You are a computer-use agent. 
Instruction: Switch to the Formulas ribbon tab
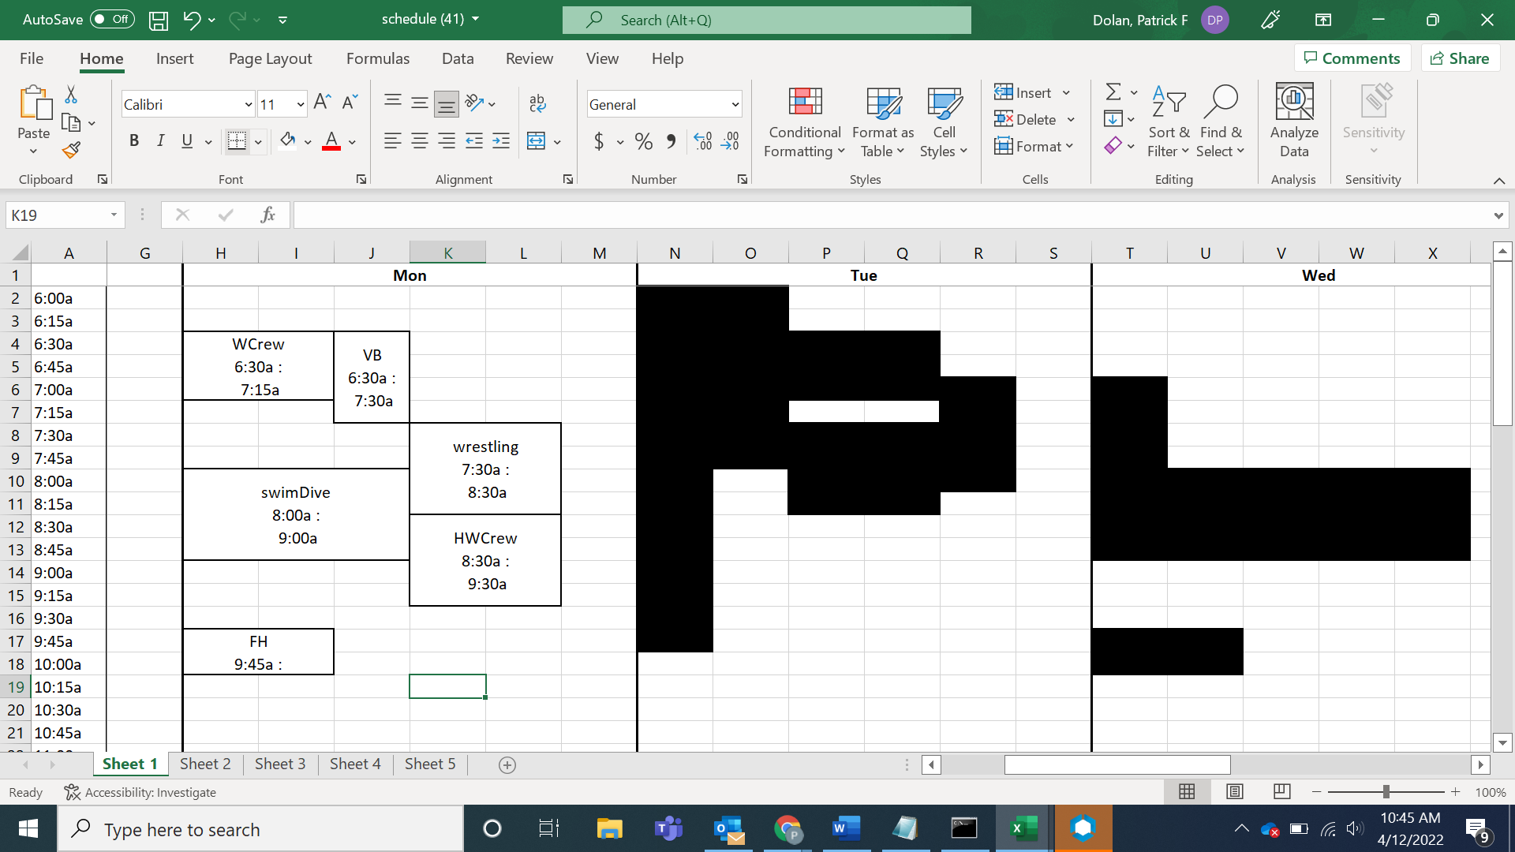[378, 58]
